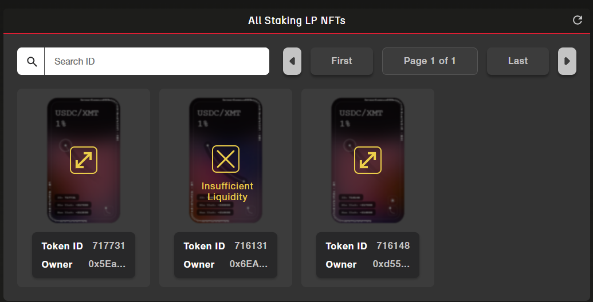Click owner address 0xd55...
The height and width of the screenshot is (302, 593).
click(391, 264)
